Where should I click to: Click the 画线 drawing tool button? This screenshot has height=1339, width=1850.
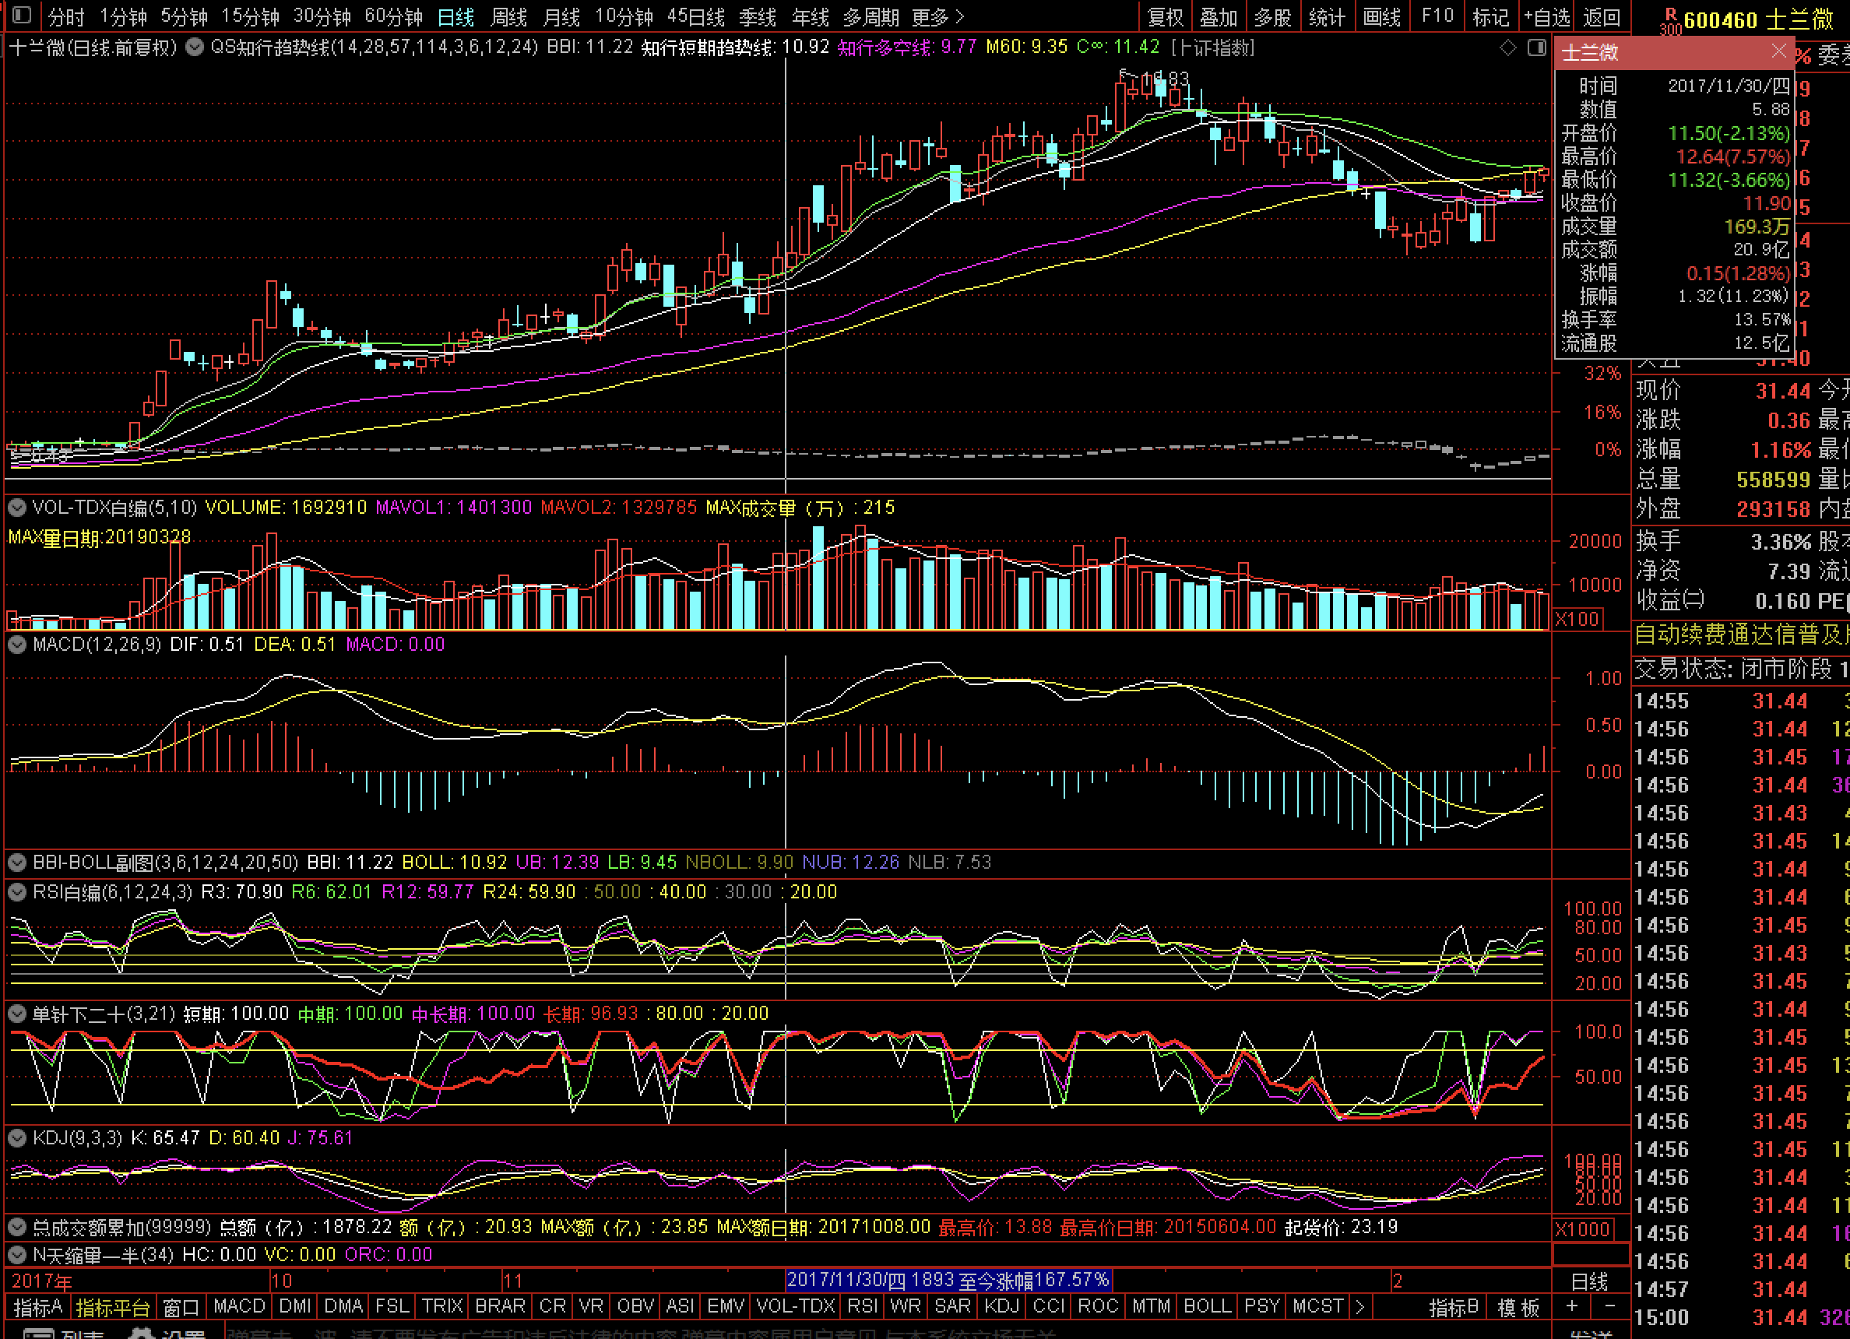pos(1382,16)
